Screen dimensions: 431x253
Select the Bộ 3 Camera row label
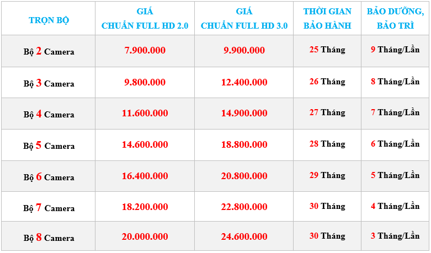point(49,83)
